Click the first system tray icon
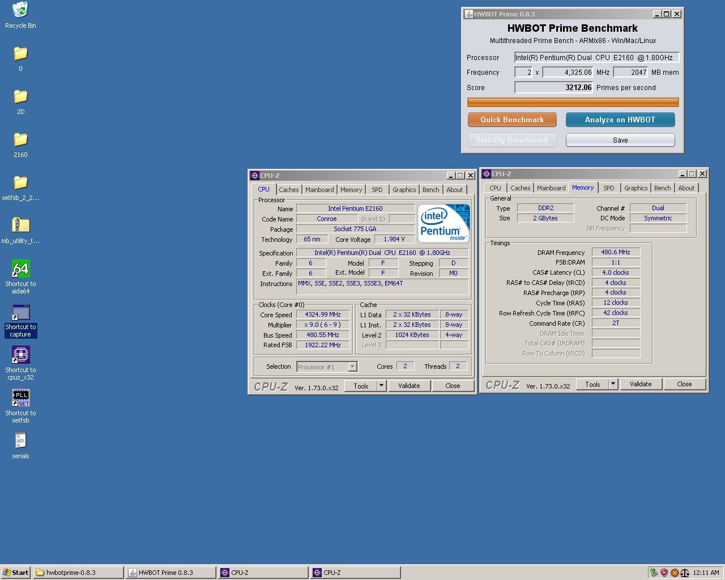This screenshot has width=725, height=580. (654, 573)
